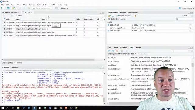The image size is (195, 110).
Task: Switch to the History tab
Action: coord(123,13)
